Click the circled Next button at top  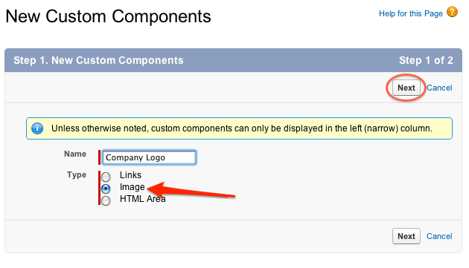tap(406, 88)
